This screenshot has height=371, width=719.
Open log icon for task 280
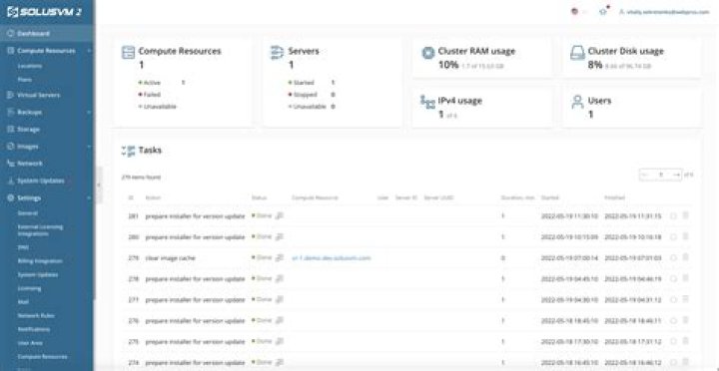280,236
